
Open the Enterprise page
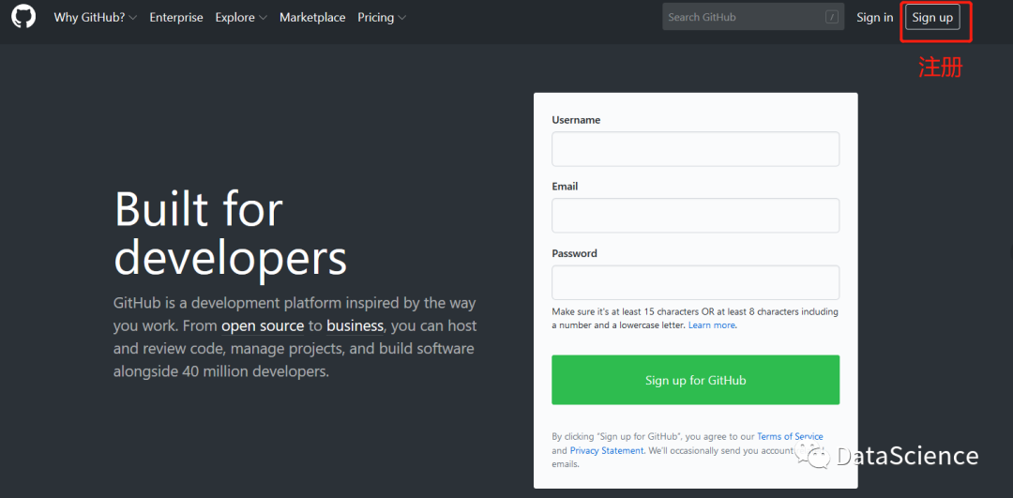pyautogui.click(x=176, y=18)
